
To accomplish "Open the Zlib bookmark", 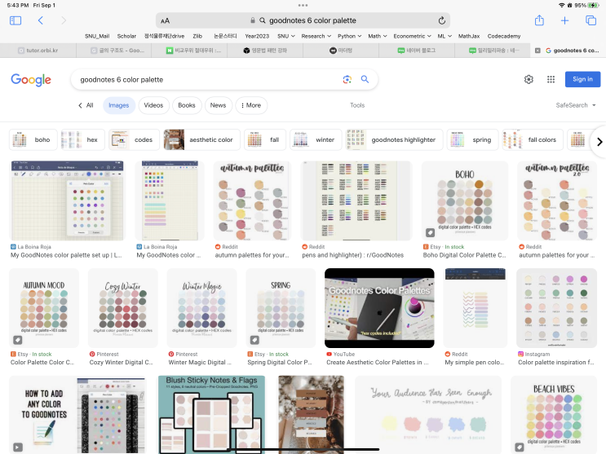I will pyautogui.click(x=197, y=36).
